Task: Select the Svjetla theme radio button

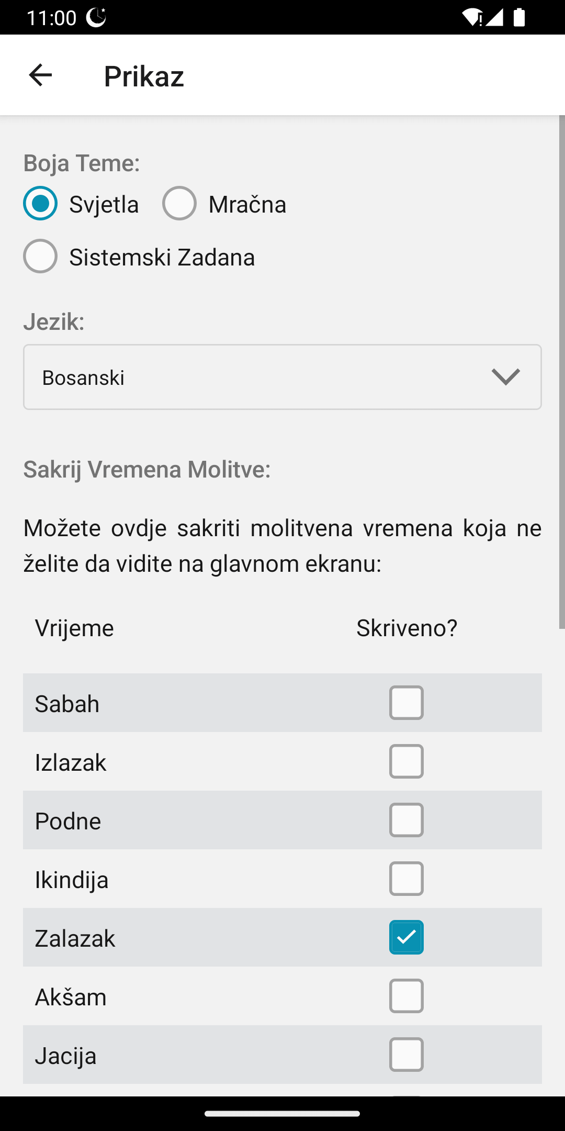Action: point(40,203)
